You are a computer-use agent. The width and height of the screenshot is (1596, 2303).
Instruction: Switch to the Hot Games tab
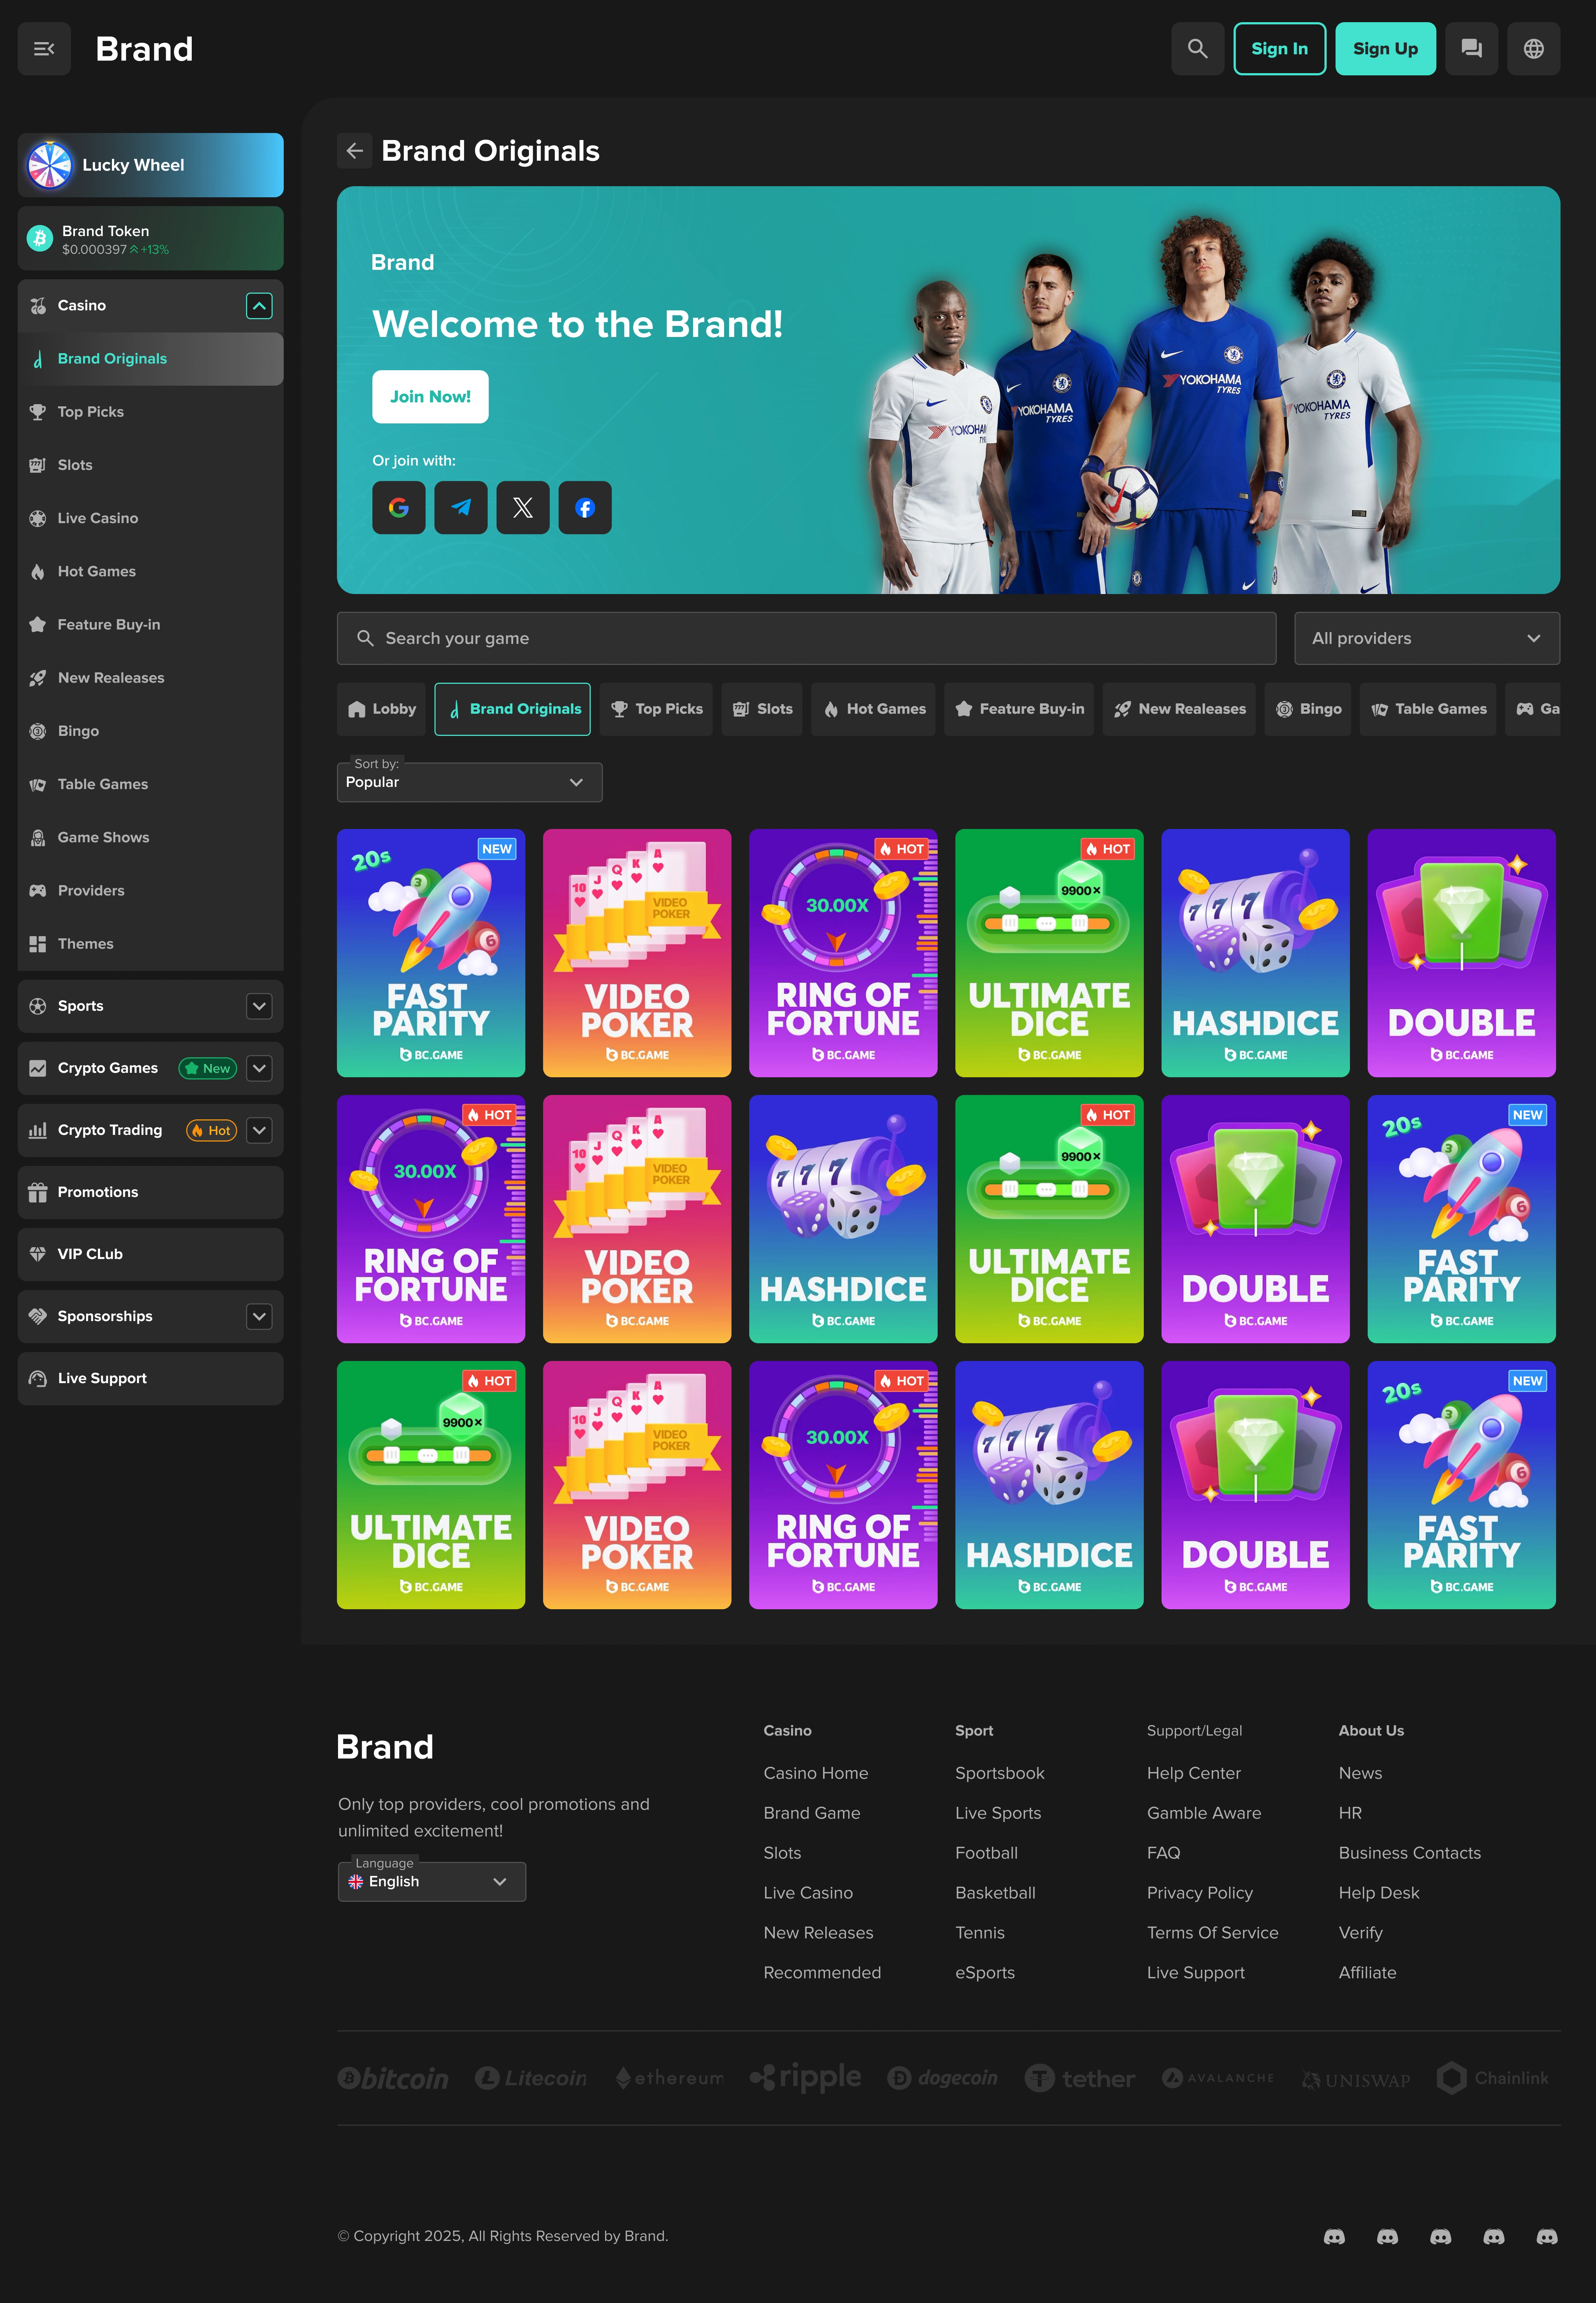873,709
